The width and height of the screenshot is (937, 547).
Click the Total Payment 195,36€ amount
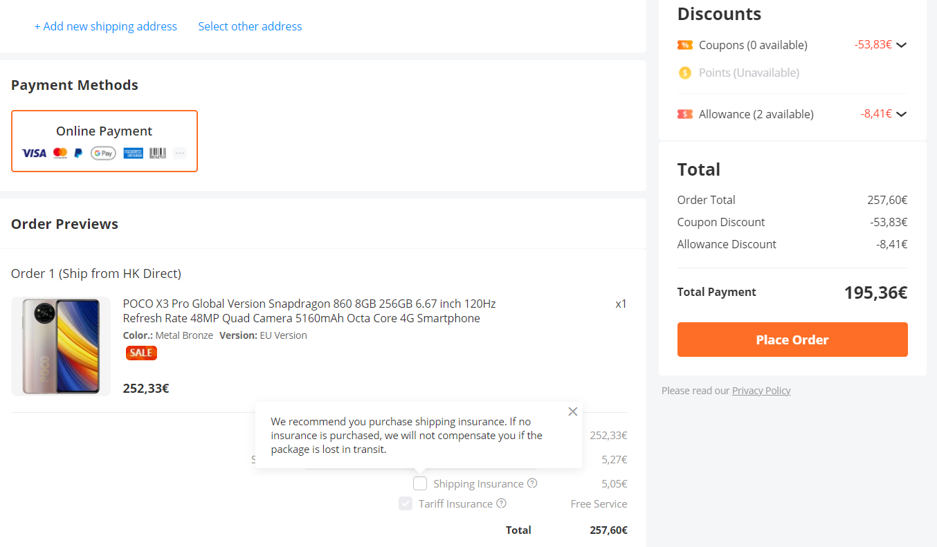pyautogui.click(x=875, y=293)
